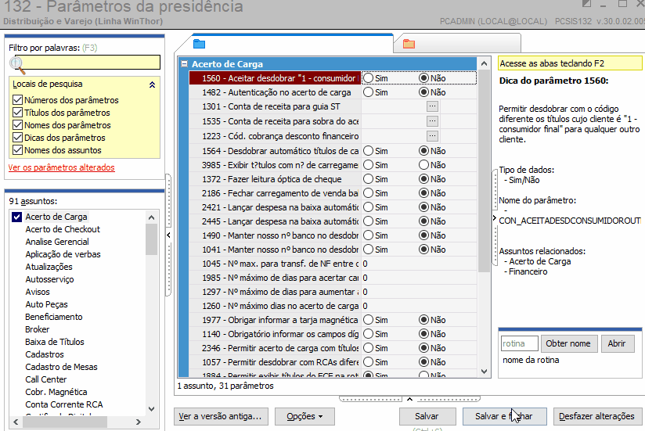Open the Opções dropdown button
This screenshot has width=645, height=431.
tap(304, 417)
